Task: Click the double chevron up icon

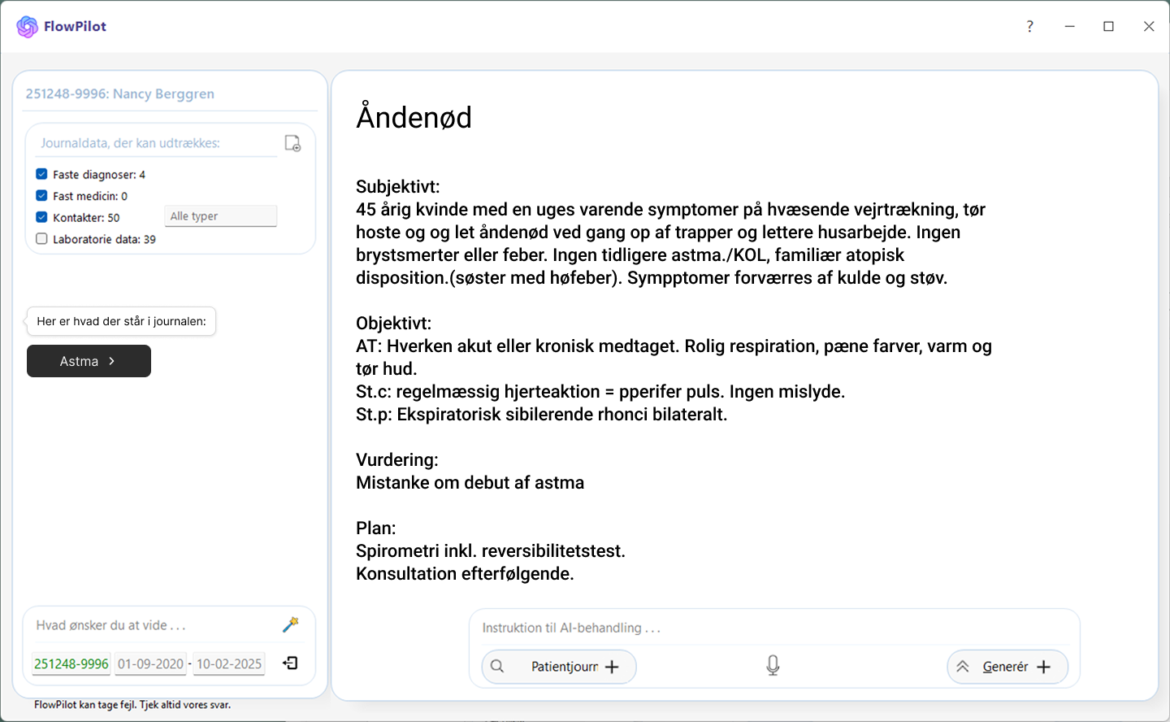Action: click(x=963, y=667)
